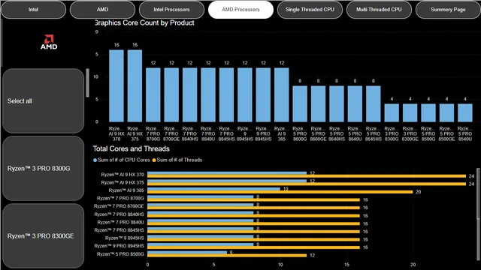Select the Ryzen 5 PRO 8645HS graphics bar
The height and width of the screenshot is (270, 481).
[374, 103]
